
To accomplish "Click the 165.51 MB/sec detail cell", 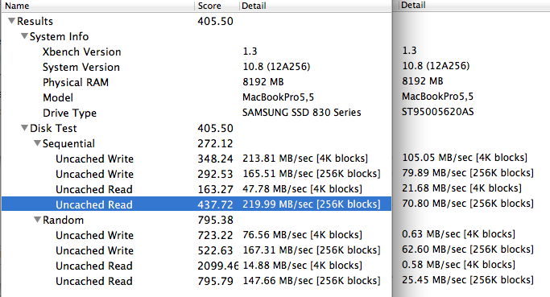I will (x=312, y=174).
